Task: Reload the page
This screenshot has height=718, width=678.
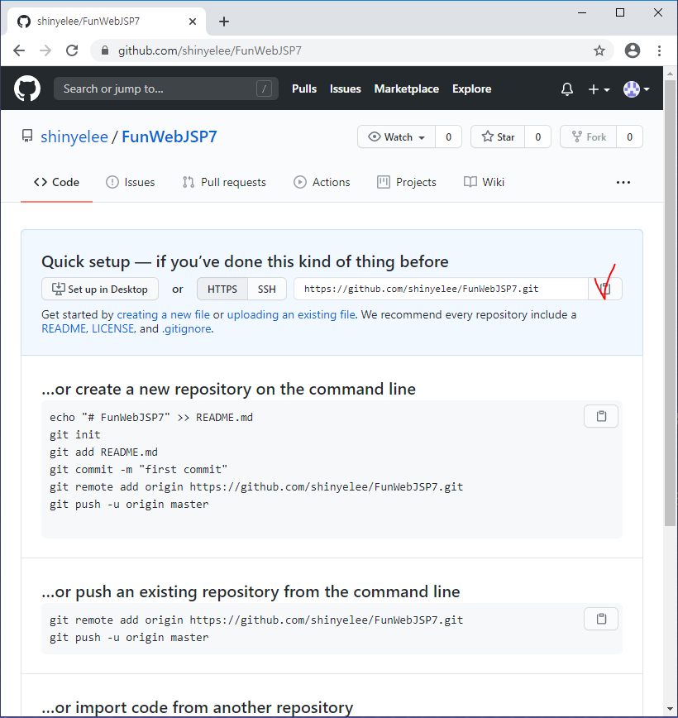Action: pos(72,50)
